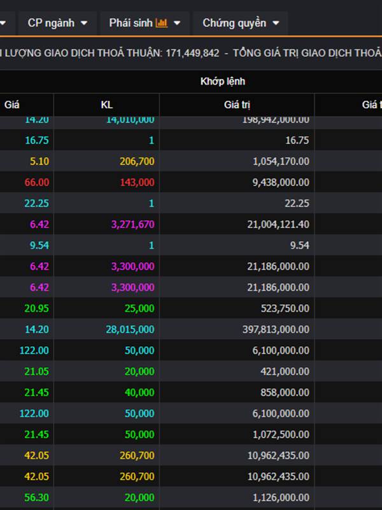382x510 pixels.
Task: Select the price cell 5.10
Action: 39,161
